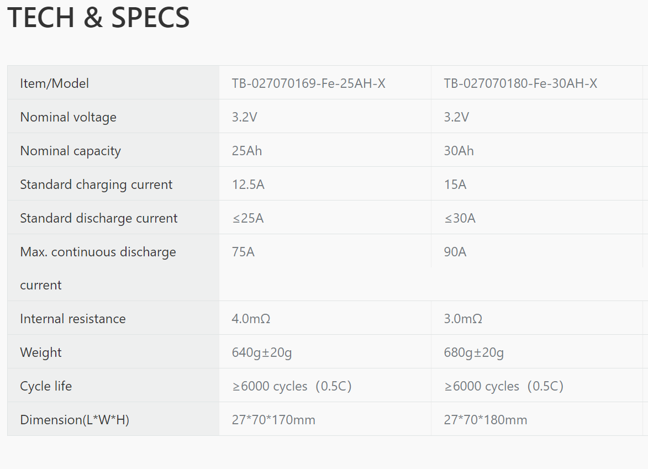This screenshot has width=648, height=469.
Task: Select the Cycle life row label
Action: coord(46,386)
